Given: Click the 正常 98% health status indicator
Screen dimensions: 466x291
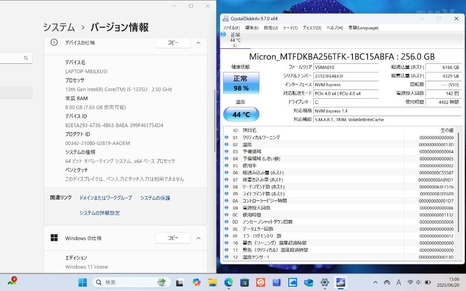Looking at the screenshot, I should point(241,84).
